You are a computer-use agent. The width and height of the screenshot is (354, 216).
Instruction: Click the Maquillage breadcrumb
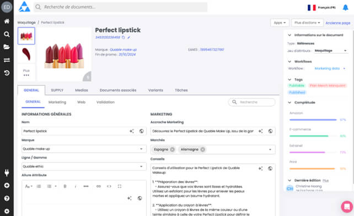pos(26,23)
